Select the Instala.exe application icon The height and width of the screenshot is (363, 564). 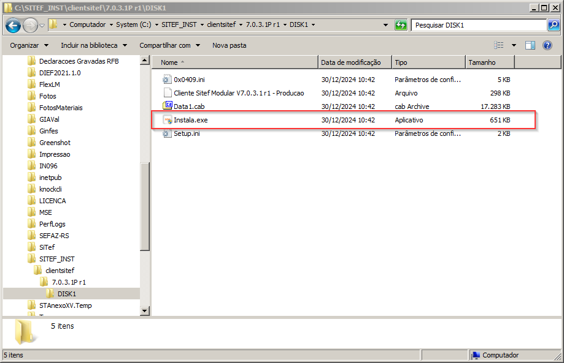168,120
